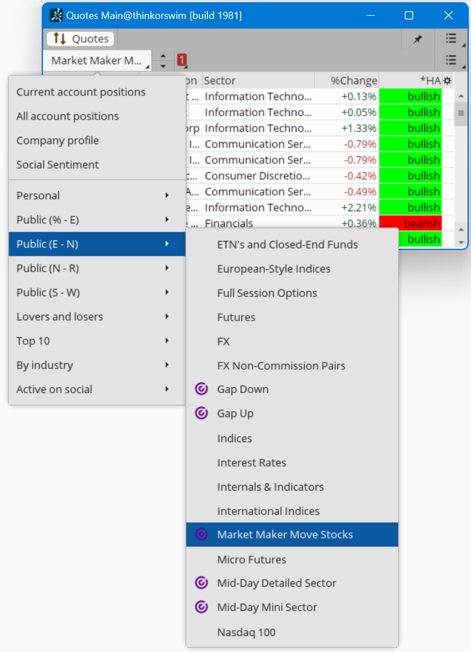Click the Consumer Discretio... sector cell
The height and width of the screenshot is (652, 471).
[257, 176]
